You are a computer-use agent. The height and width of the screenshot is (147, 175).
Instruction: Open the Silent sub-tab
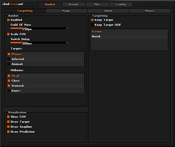tap(108, 11)
